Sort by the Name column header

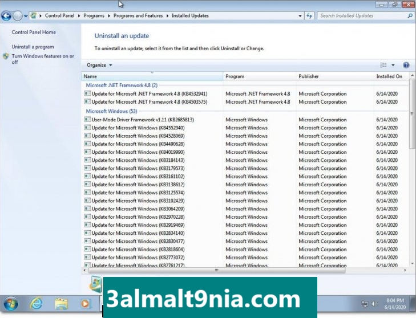[x=152, y=76]
